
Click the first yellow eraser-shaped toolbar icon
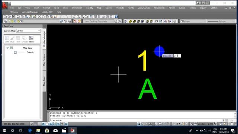pos(131,21)
